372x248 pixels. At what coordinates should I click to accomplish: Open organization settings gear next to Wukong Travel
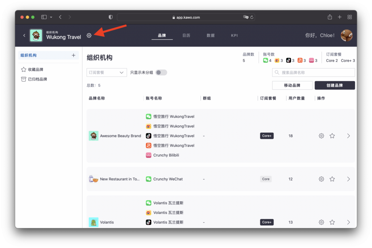(x=89, y=36)
